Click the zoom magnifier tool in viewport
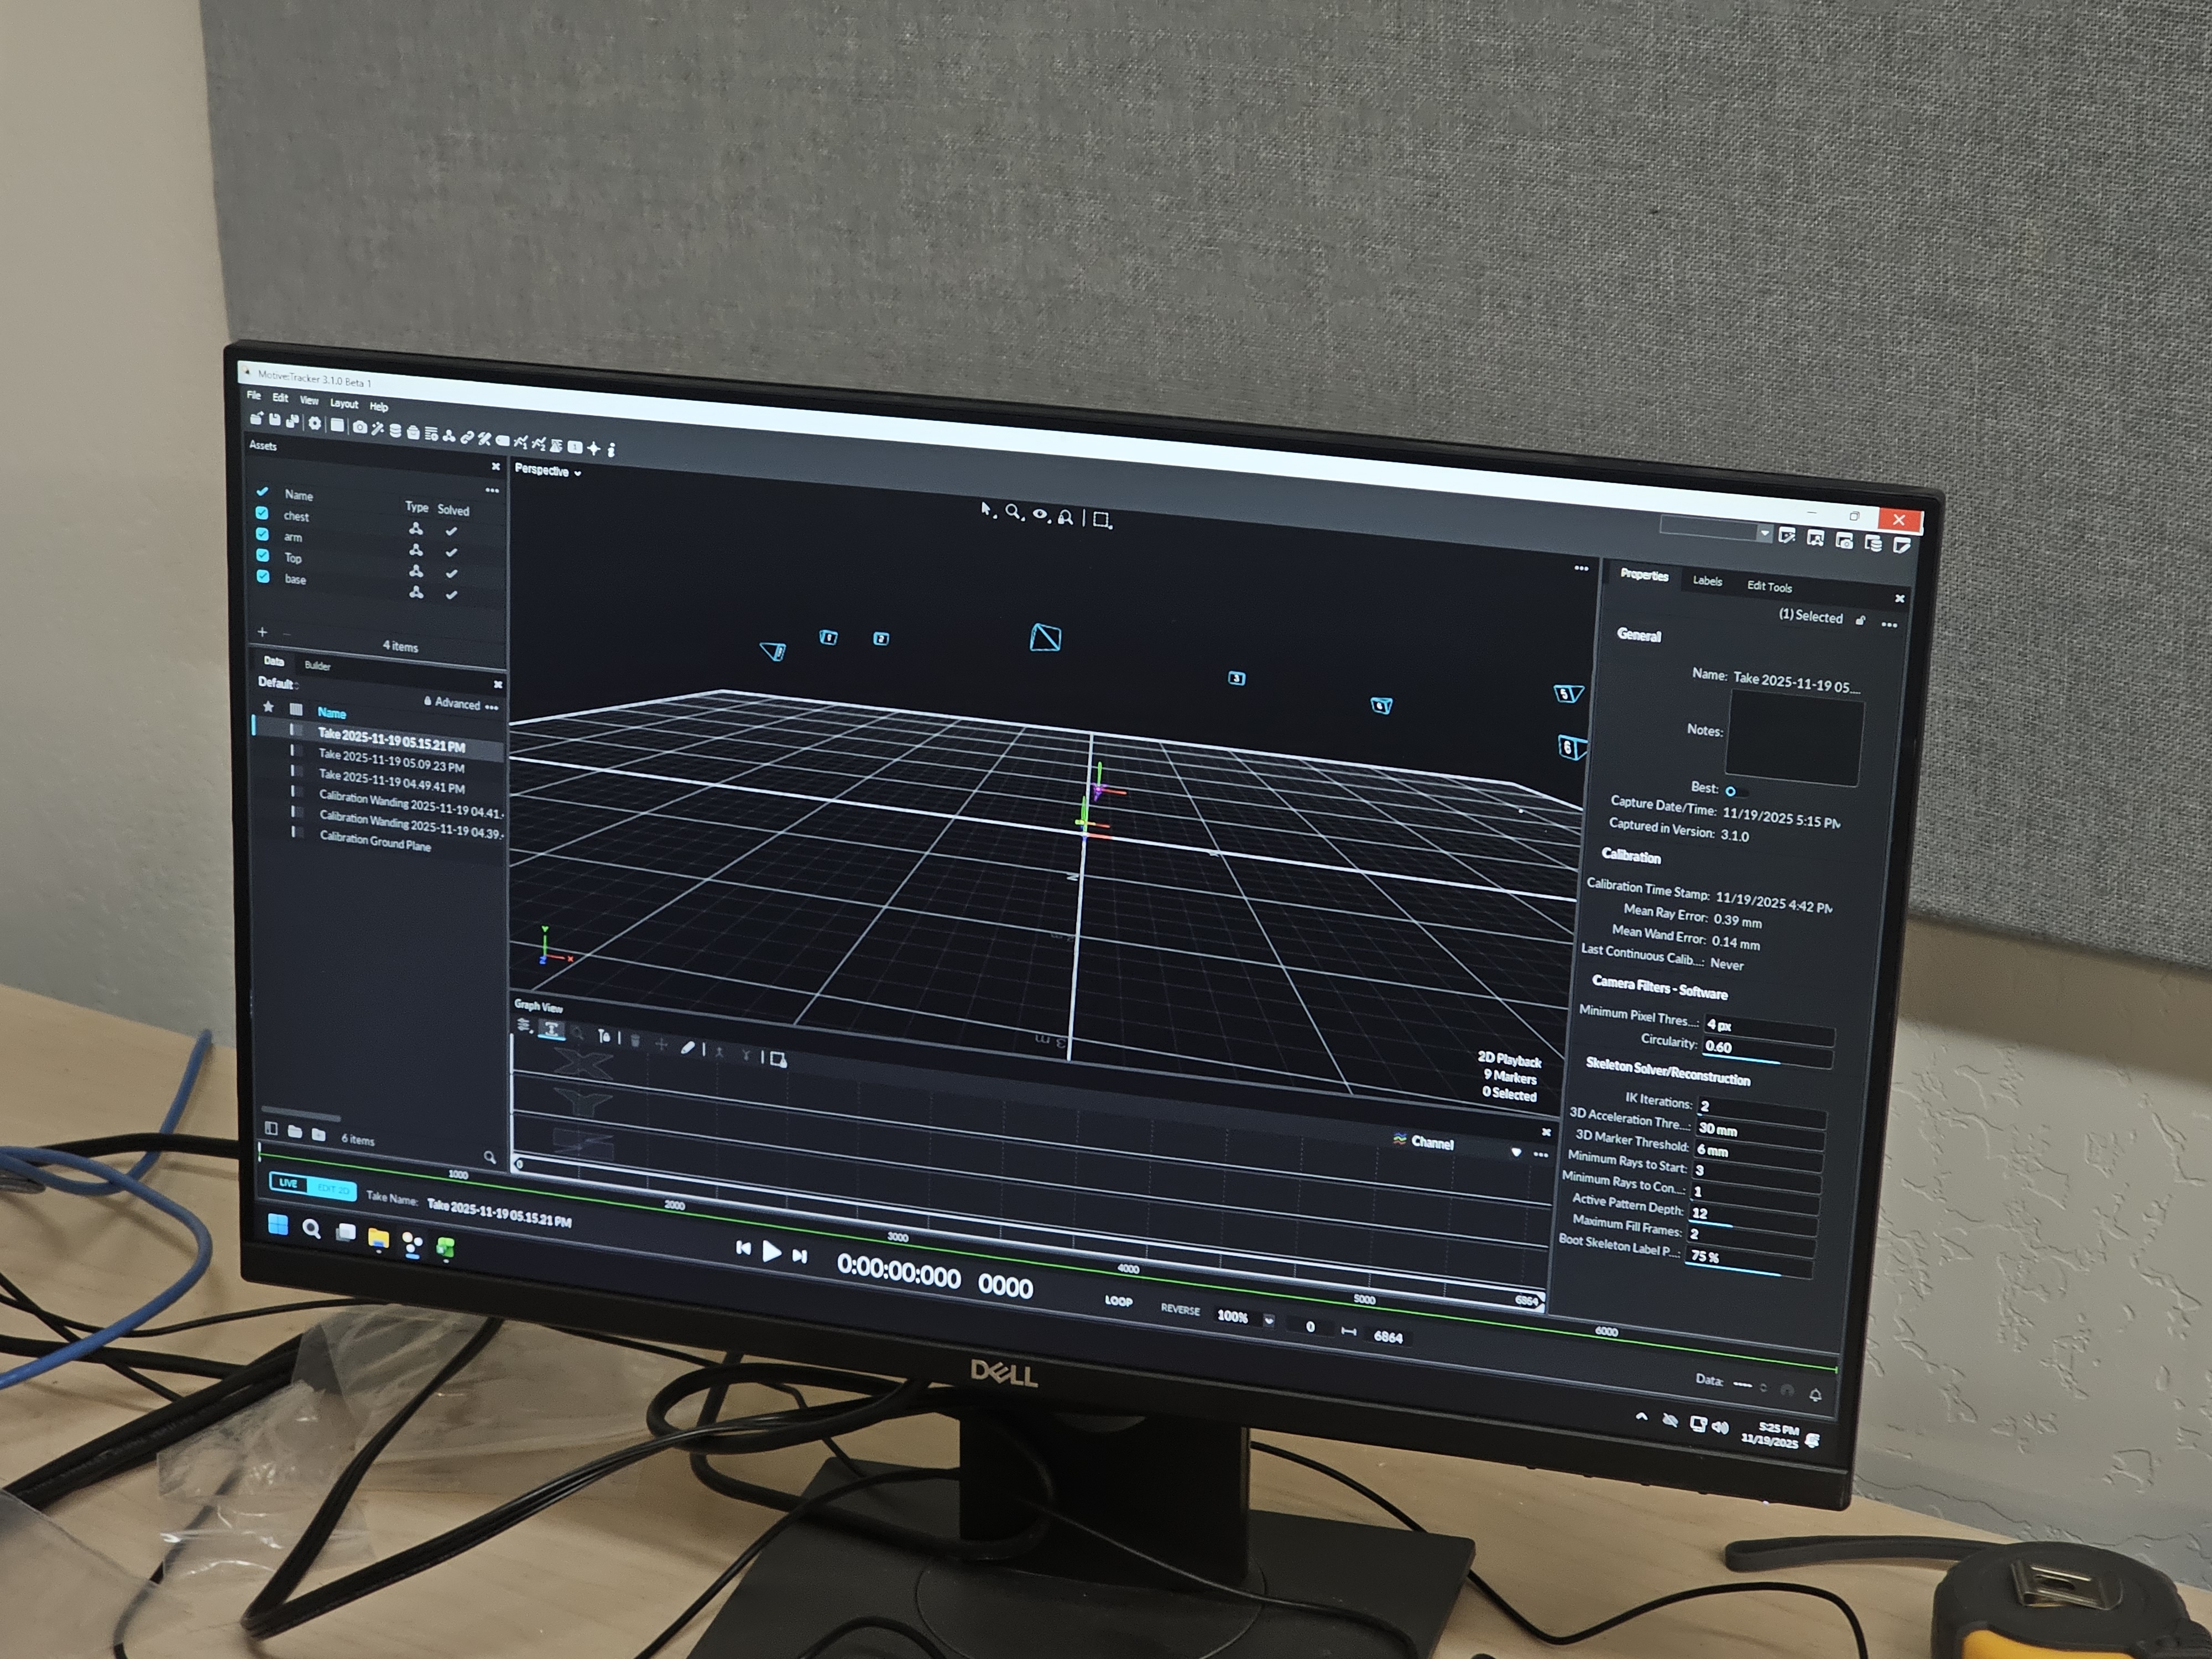 point(1013,512)
